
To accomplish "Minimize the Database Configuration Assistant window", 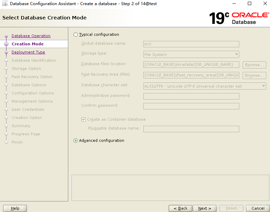I will 234,4.
